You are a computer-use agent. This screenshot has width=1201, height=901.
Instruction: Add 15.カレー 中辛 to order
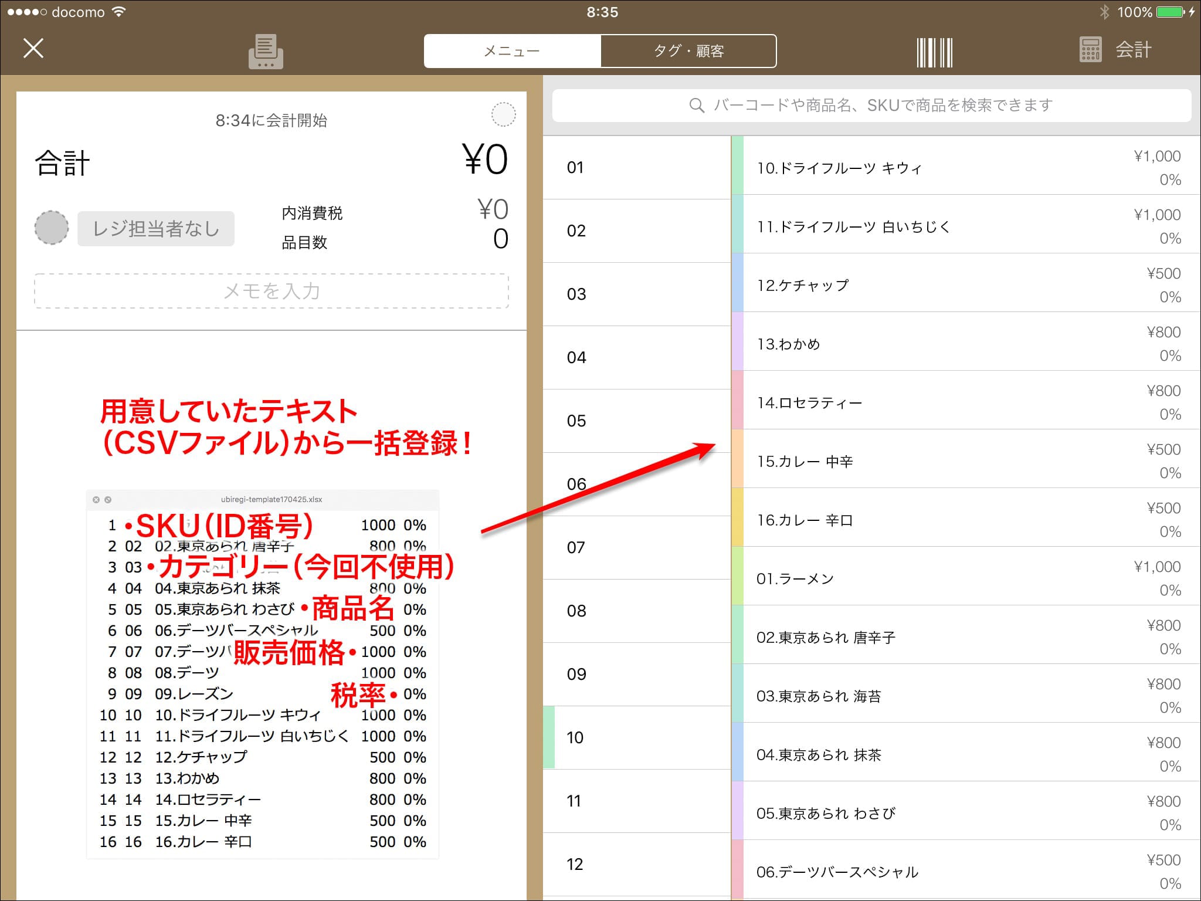tap(966, 459)
